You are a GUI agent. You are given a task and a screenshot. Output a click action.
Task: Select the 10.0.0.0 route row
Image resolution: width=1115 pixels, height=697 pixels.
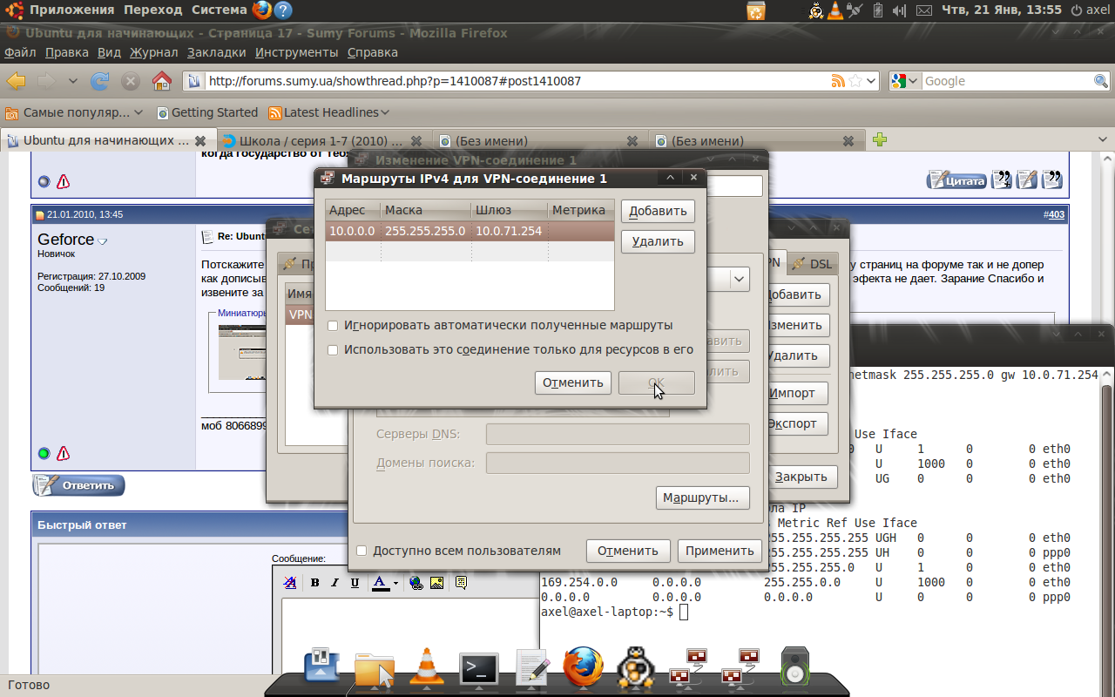469,231
